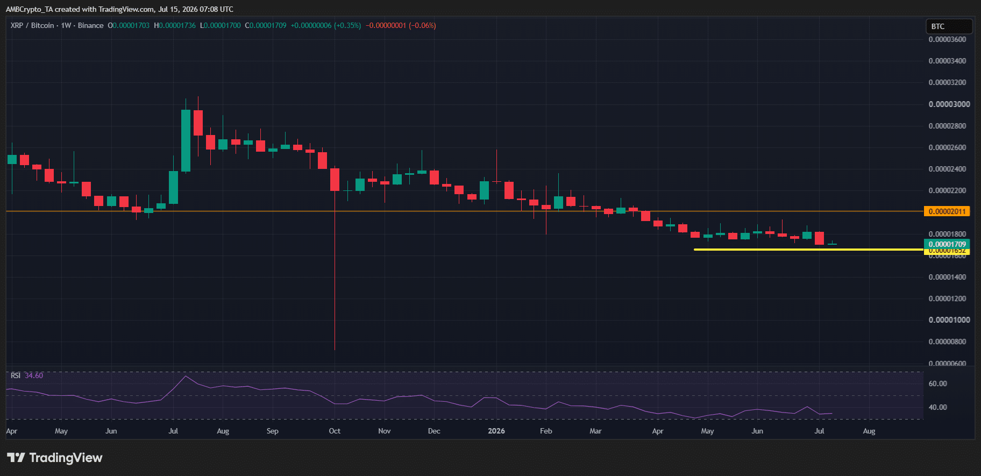Click the Mar time axis label

(595, 431)
